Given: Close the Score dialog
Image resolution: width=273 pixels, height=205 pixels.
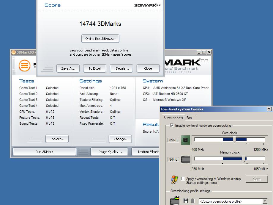Looking at the screenshot, I should [x=148, y=68].
